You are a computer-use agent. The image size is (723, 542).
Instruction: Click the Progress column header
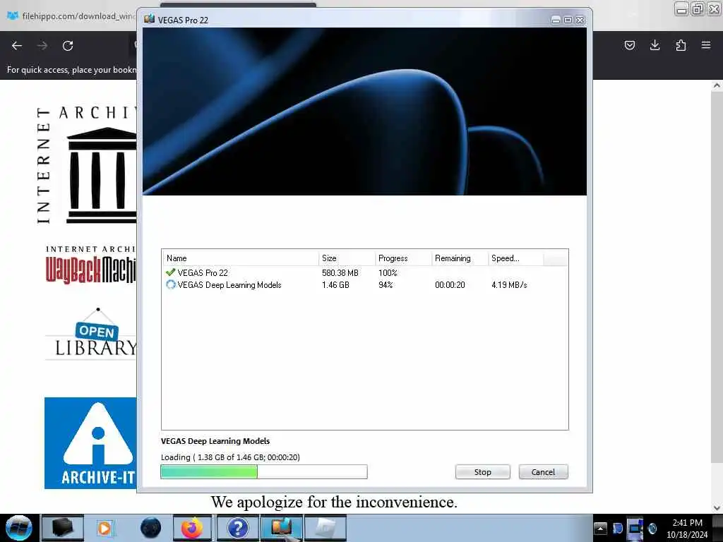[403, 258]
